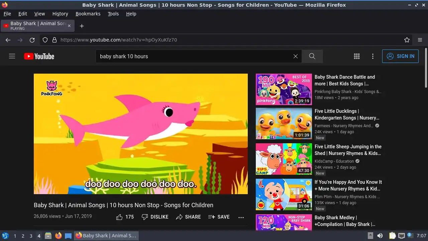Open YouTube settings three-dot menu
Image resolution: width=428 pixels, height=241 pixels.
[x=373, y=56]
